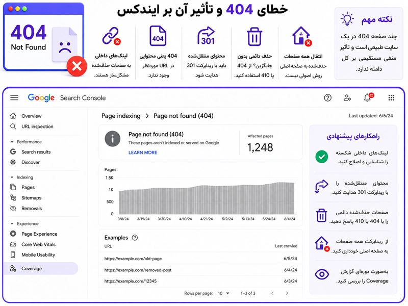
Task: Click the Pages documents icon
Action: tap(13, 187)
